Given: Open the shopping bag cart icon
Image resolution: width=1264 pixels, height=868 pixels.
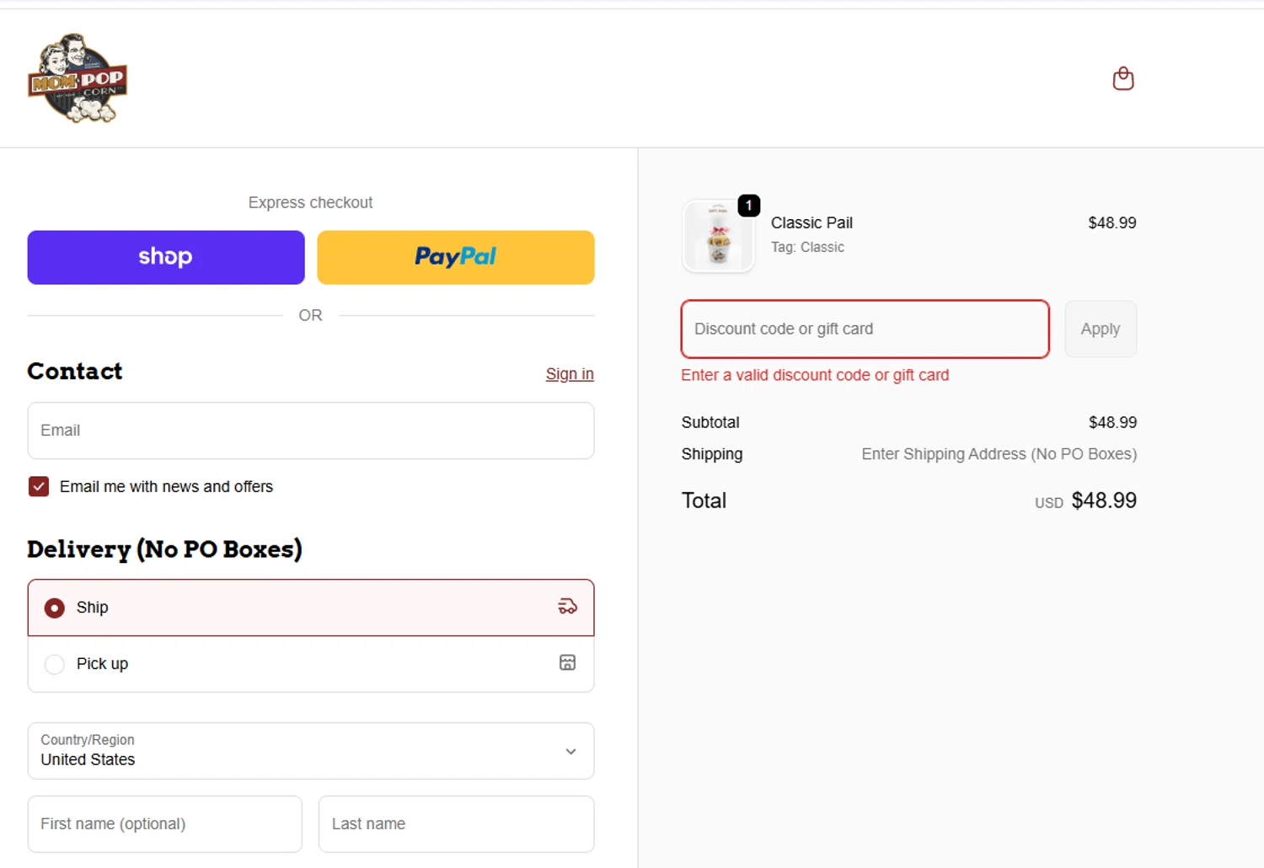Looking at the screenshot, I should pos(1122,78).
